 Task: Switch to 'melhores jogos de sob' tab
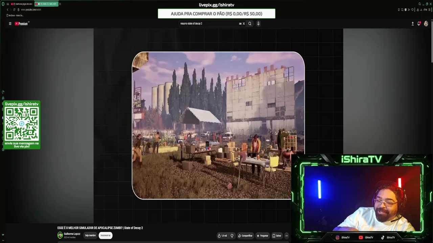click(x=22, y=4)
